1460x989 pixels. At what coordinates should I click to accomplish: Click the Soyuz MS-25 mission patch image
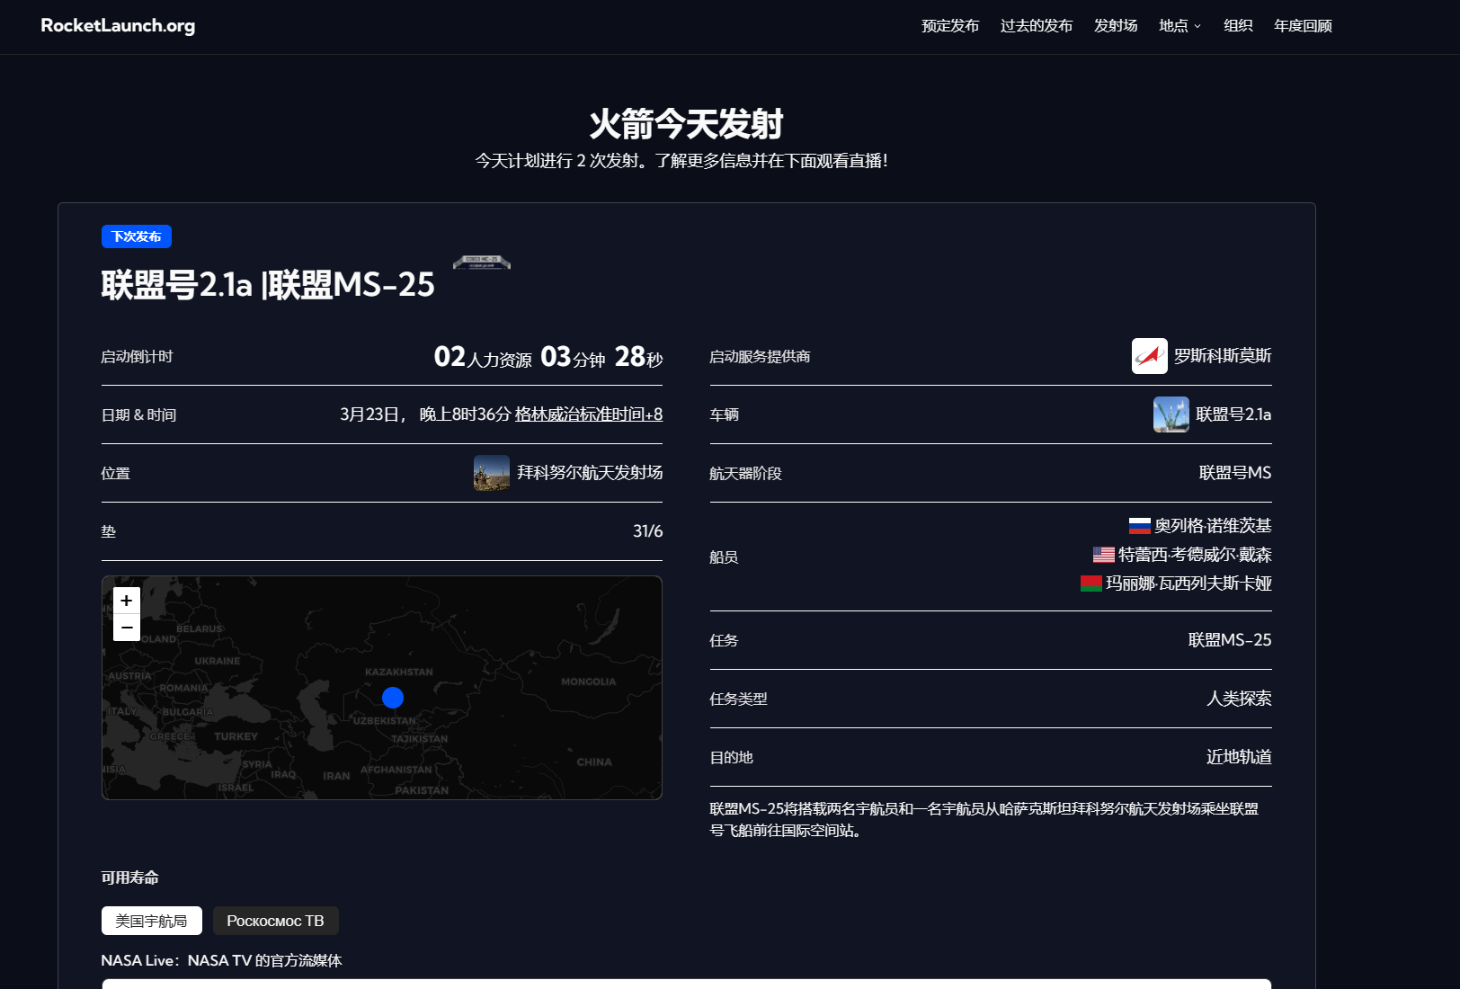click(x=482, y=262)
